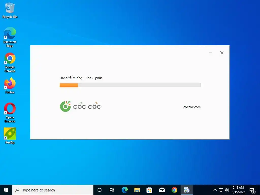Select the Google Chrome desktop shortcut

coord(10,62)
